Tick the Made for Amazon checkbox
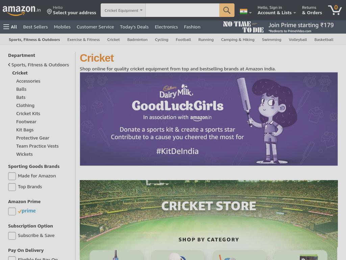This screenshot has height=260, width=346. tap(12, 176)
